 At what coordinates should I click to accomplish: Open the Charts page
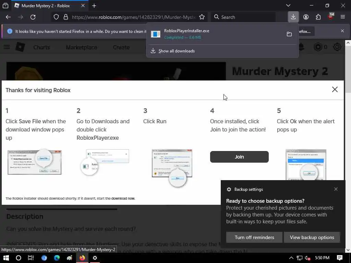[x=41, y=47]
